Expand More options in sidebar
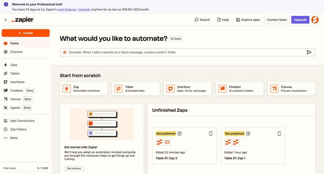Image resolution: width=324 pixels, height=174 pixels. coord(26,138)
